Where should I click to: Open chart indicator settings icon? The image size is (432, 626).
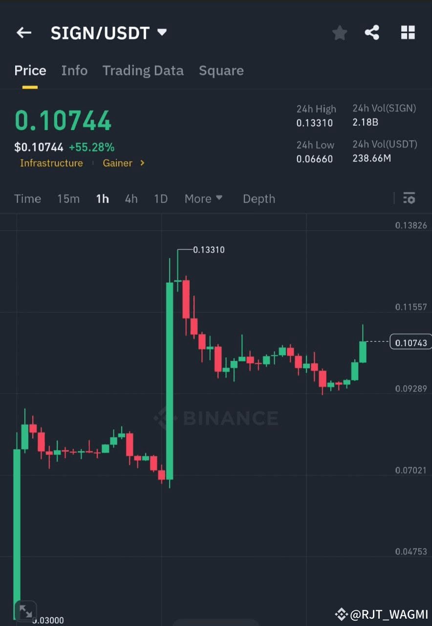pos(410,199)
